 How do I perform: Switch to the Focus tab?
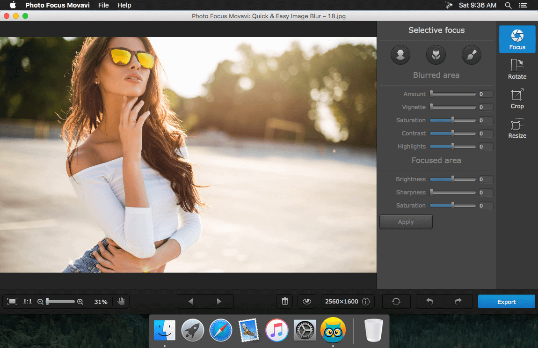517,39
